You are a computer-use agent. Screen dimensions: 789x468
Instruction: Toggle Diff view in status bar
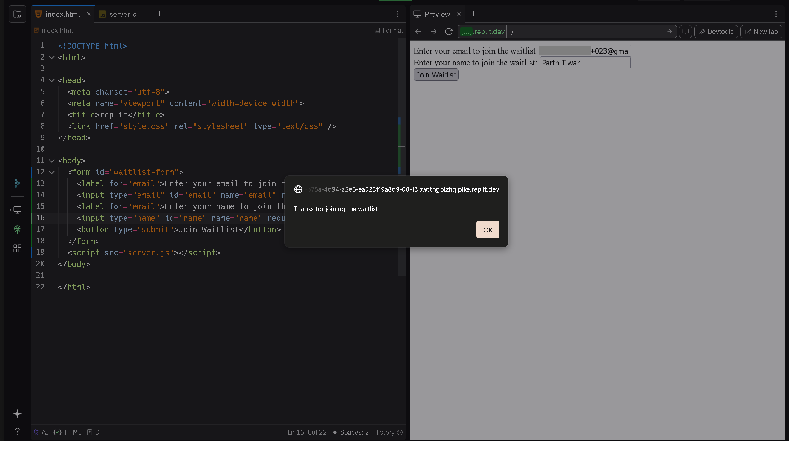click(x=96, y=432)
